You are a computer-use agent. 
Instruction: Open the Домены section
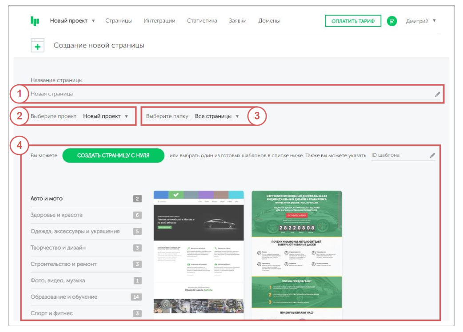tap(269, 21)
